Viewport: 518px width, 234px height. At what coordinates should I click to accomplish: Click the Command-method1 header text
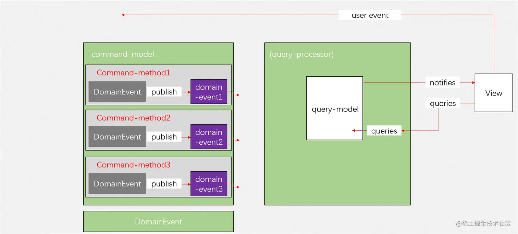tap(133, 73)
